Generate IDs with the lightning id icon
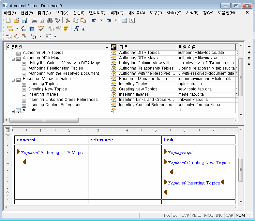Screen dimensions: 255x221 (x=51, y=28)
